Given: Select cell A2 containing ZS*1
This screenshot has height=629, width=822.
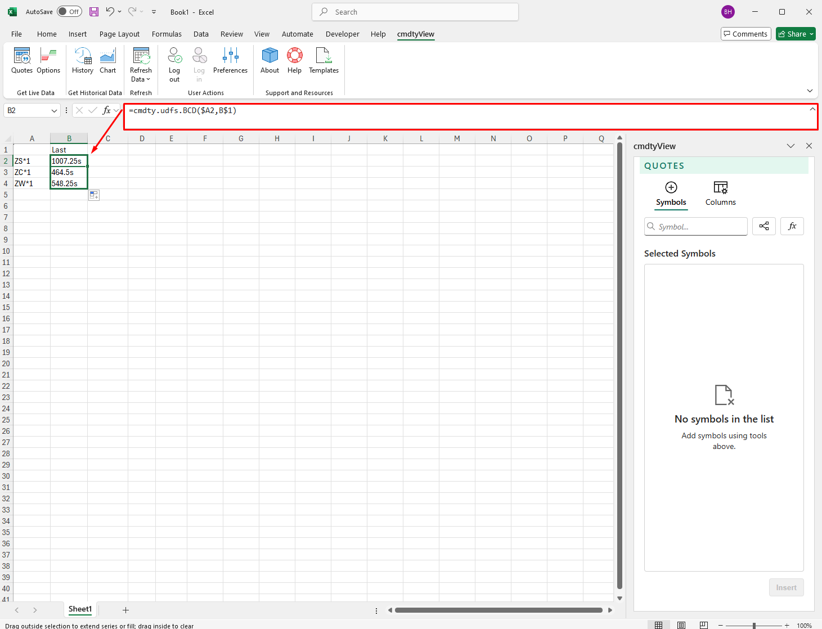Looking at the screenshot, I should 32,161.
